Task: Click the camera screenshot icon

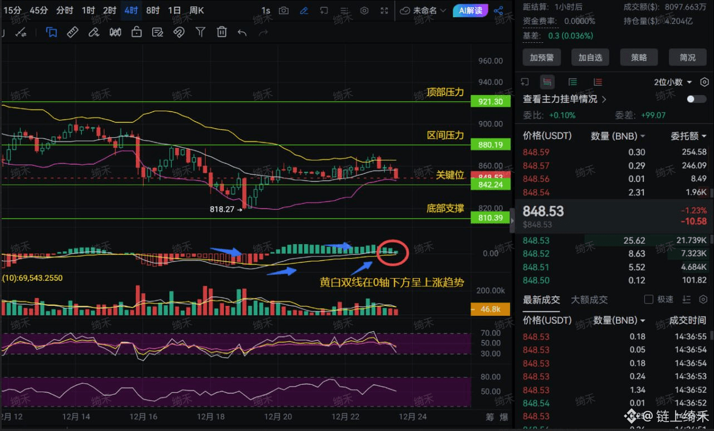Action: (284, 11)
